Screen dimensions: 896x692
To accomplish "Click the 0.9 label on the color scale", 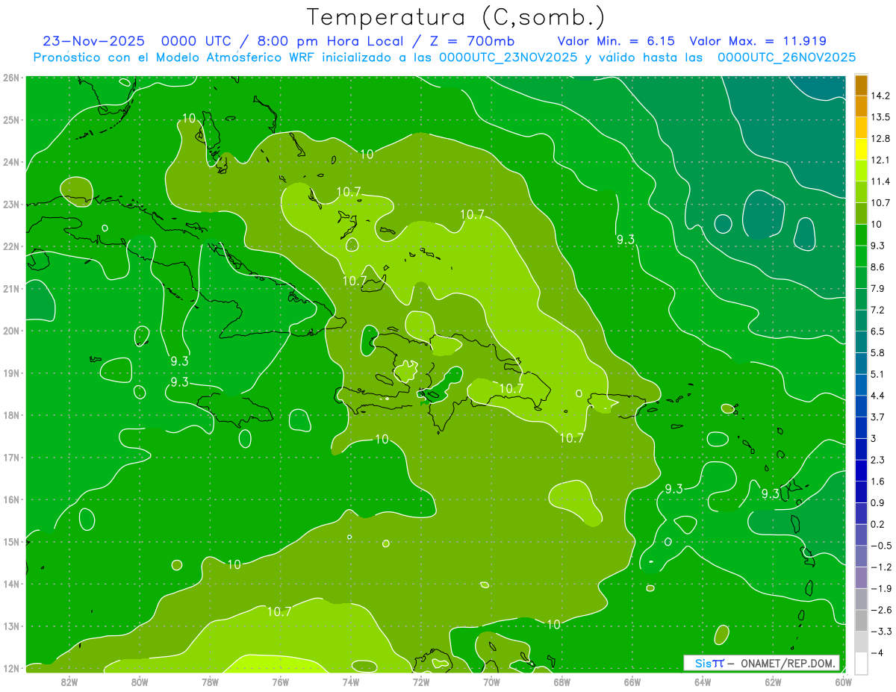I will tap(877, 502).
